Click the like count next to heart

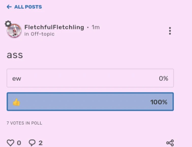pyautogui.click(x=19, y=143)
